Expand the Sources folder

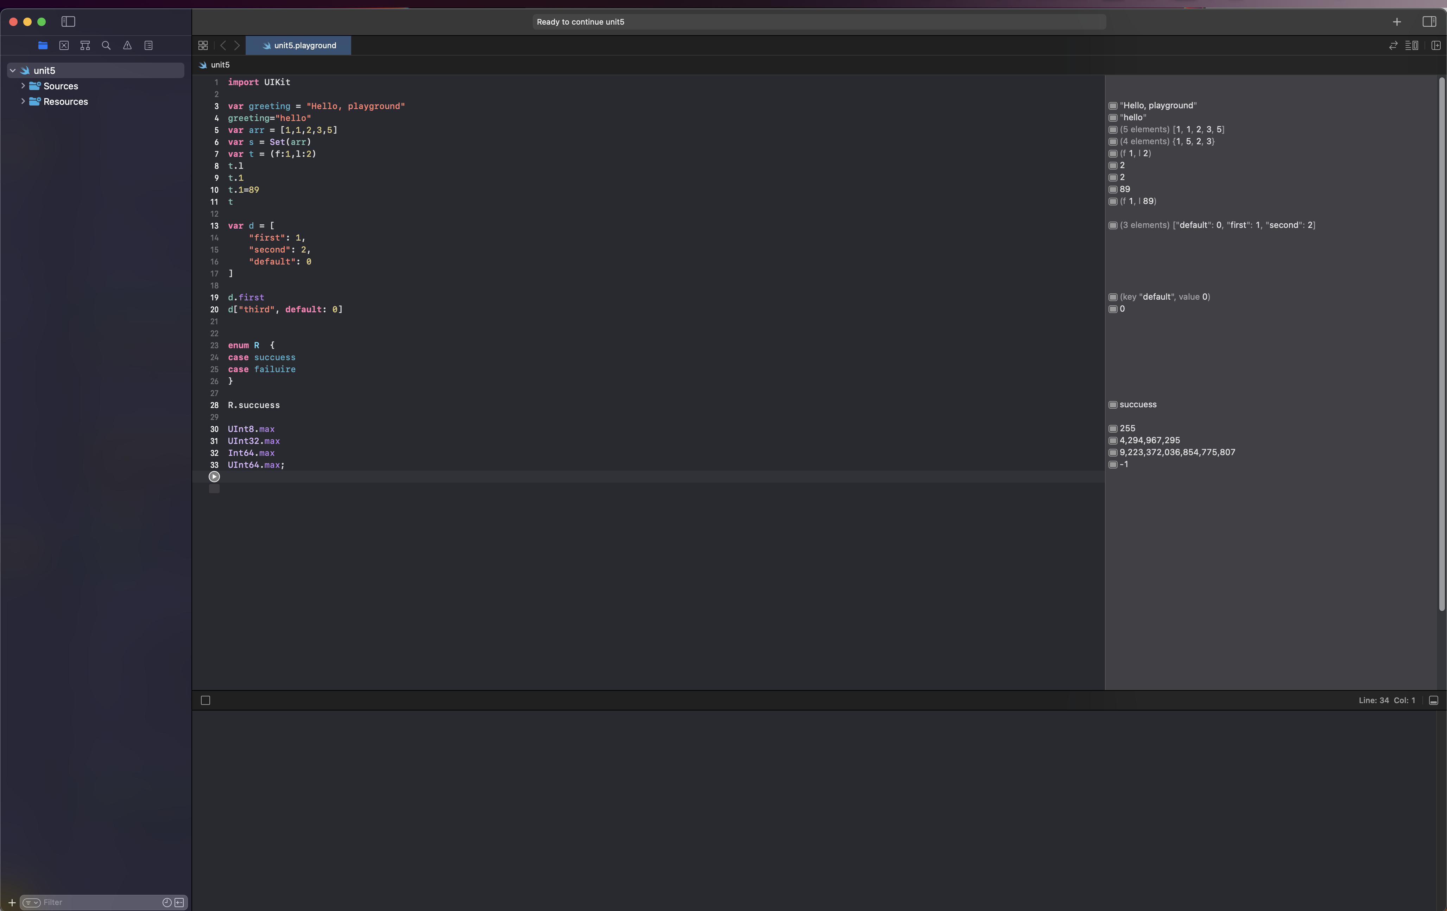(x=23, y=86)
